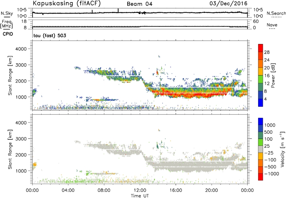
Task: Click the Power panel 'Slant Range [km]' label
Action: point(10,75)
